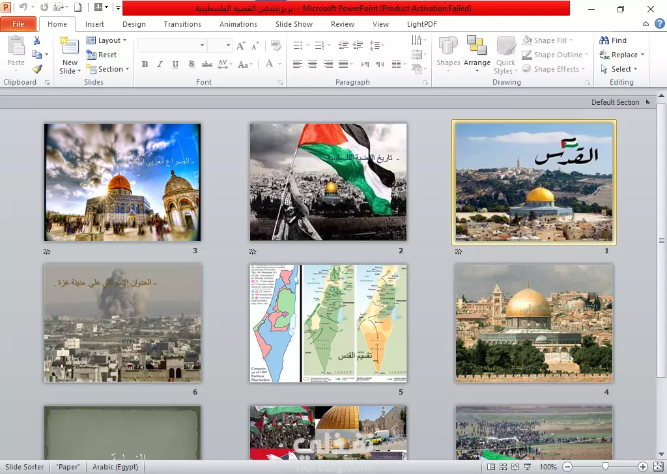
Task: Justify the paragraph text
Action: pyautogui.click(x=343, y=64)
